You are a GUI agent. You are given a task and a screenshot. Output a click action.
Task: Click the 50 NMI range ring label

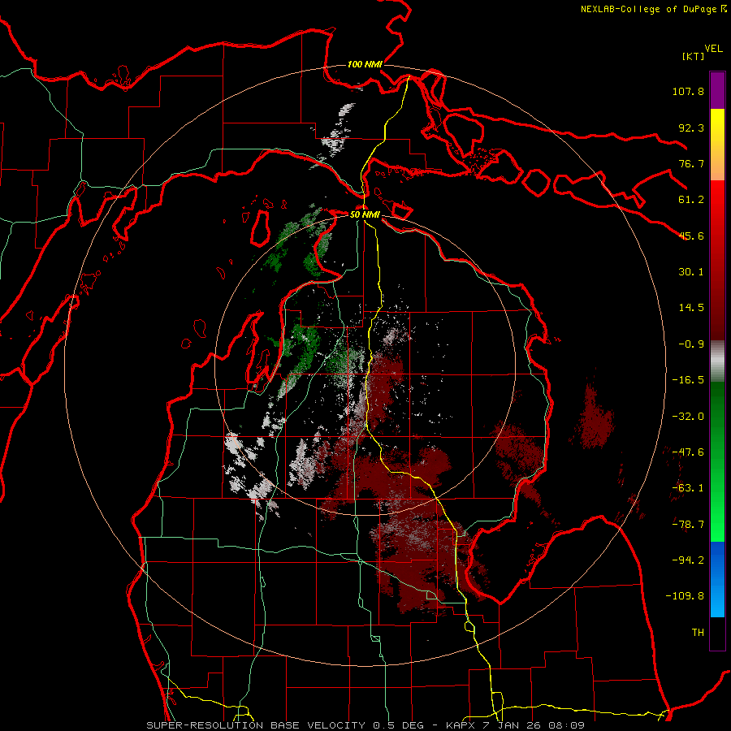[x=365, y=214]
